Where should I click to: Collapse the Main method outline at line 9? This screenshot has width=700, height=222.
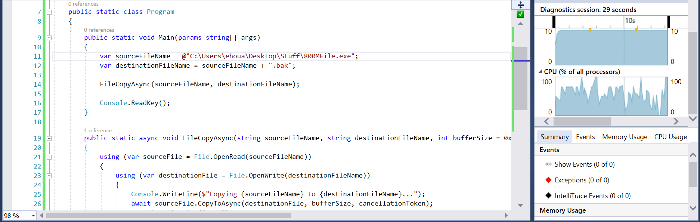pos(49,38)
